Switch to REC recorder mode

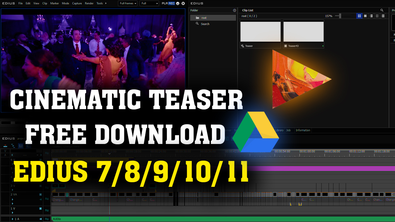click(172, 3)
